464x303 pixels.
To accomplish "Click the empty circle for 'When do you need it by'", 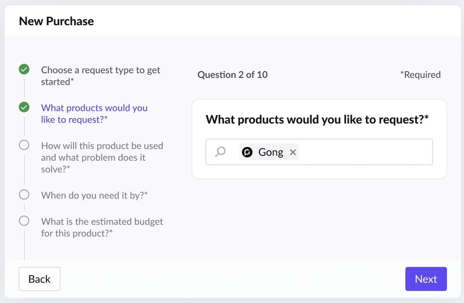I will tap(24, 195).
